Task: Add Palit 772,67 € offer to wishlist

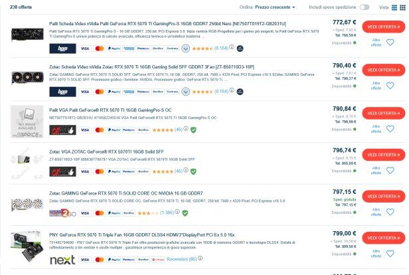Action: (390, 43)
